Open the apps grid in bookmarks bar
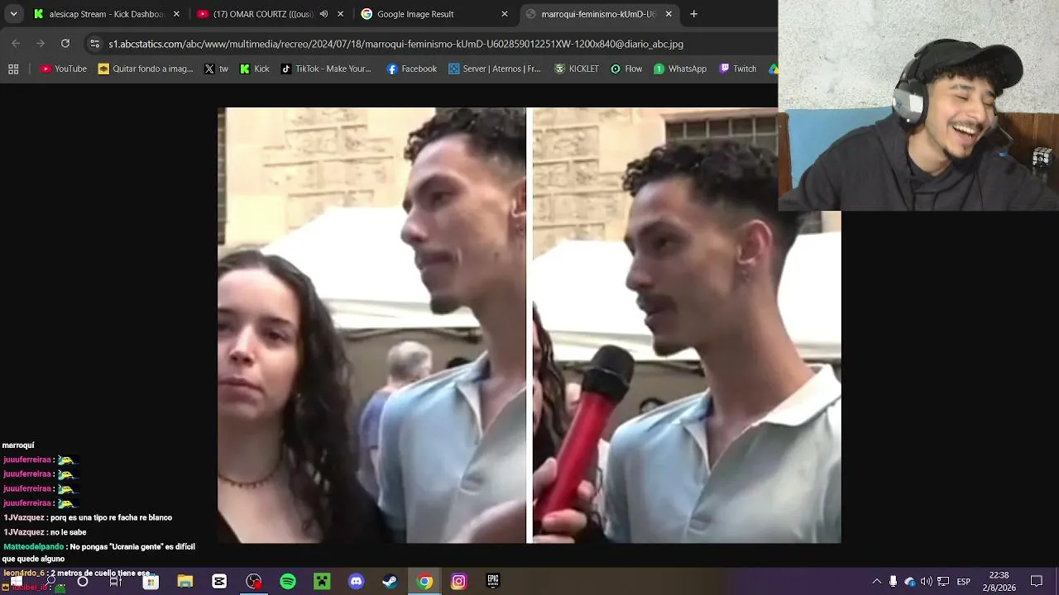This screenshot has height=595, width=1059. 13,69
